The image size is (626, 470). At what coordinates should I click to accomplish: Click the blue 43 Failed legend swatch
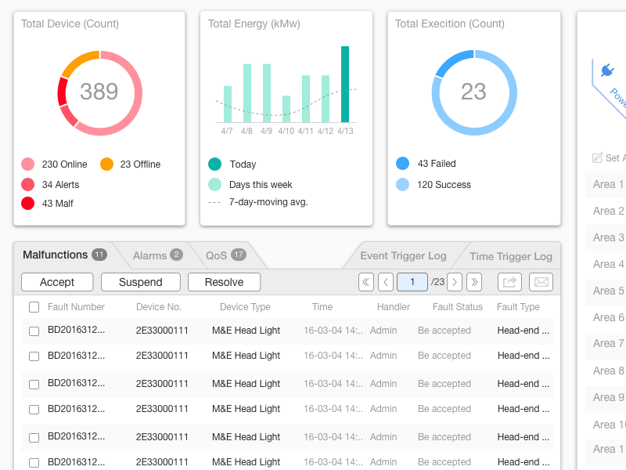[402, 164]
